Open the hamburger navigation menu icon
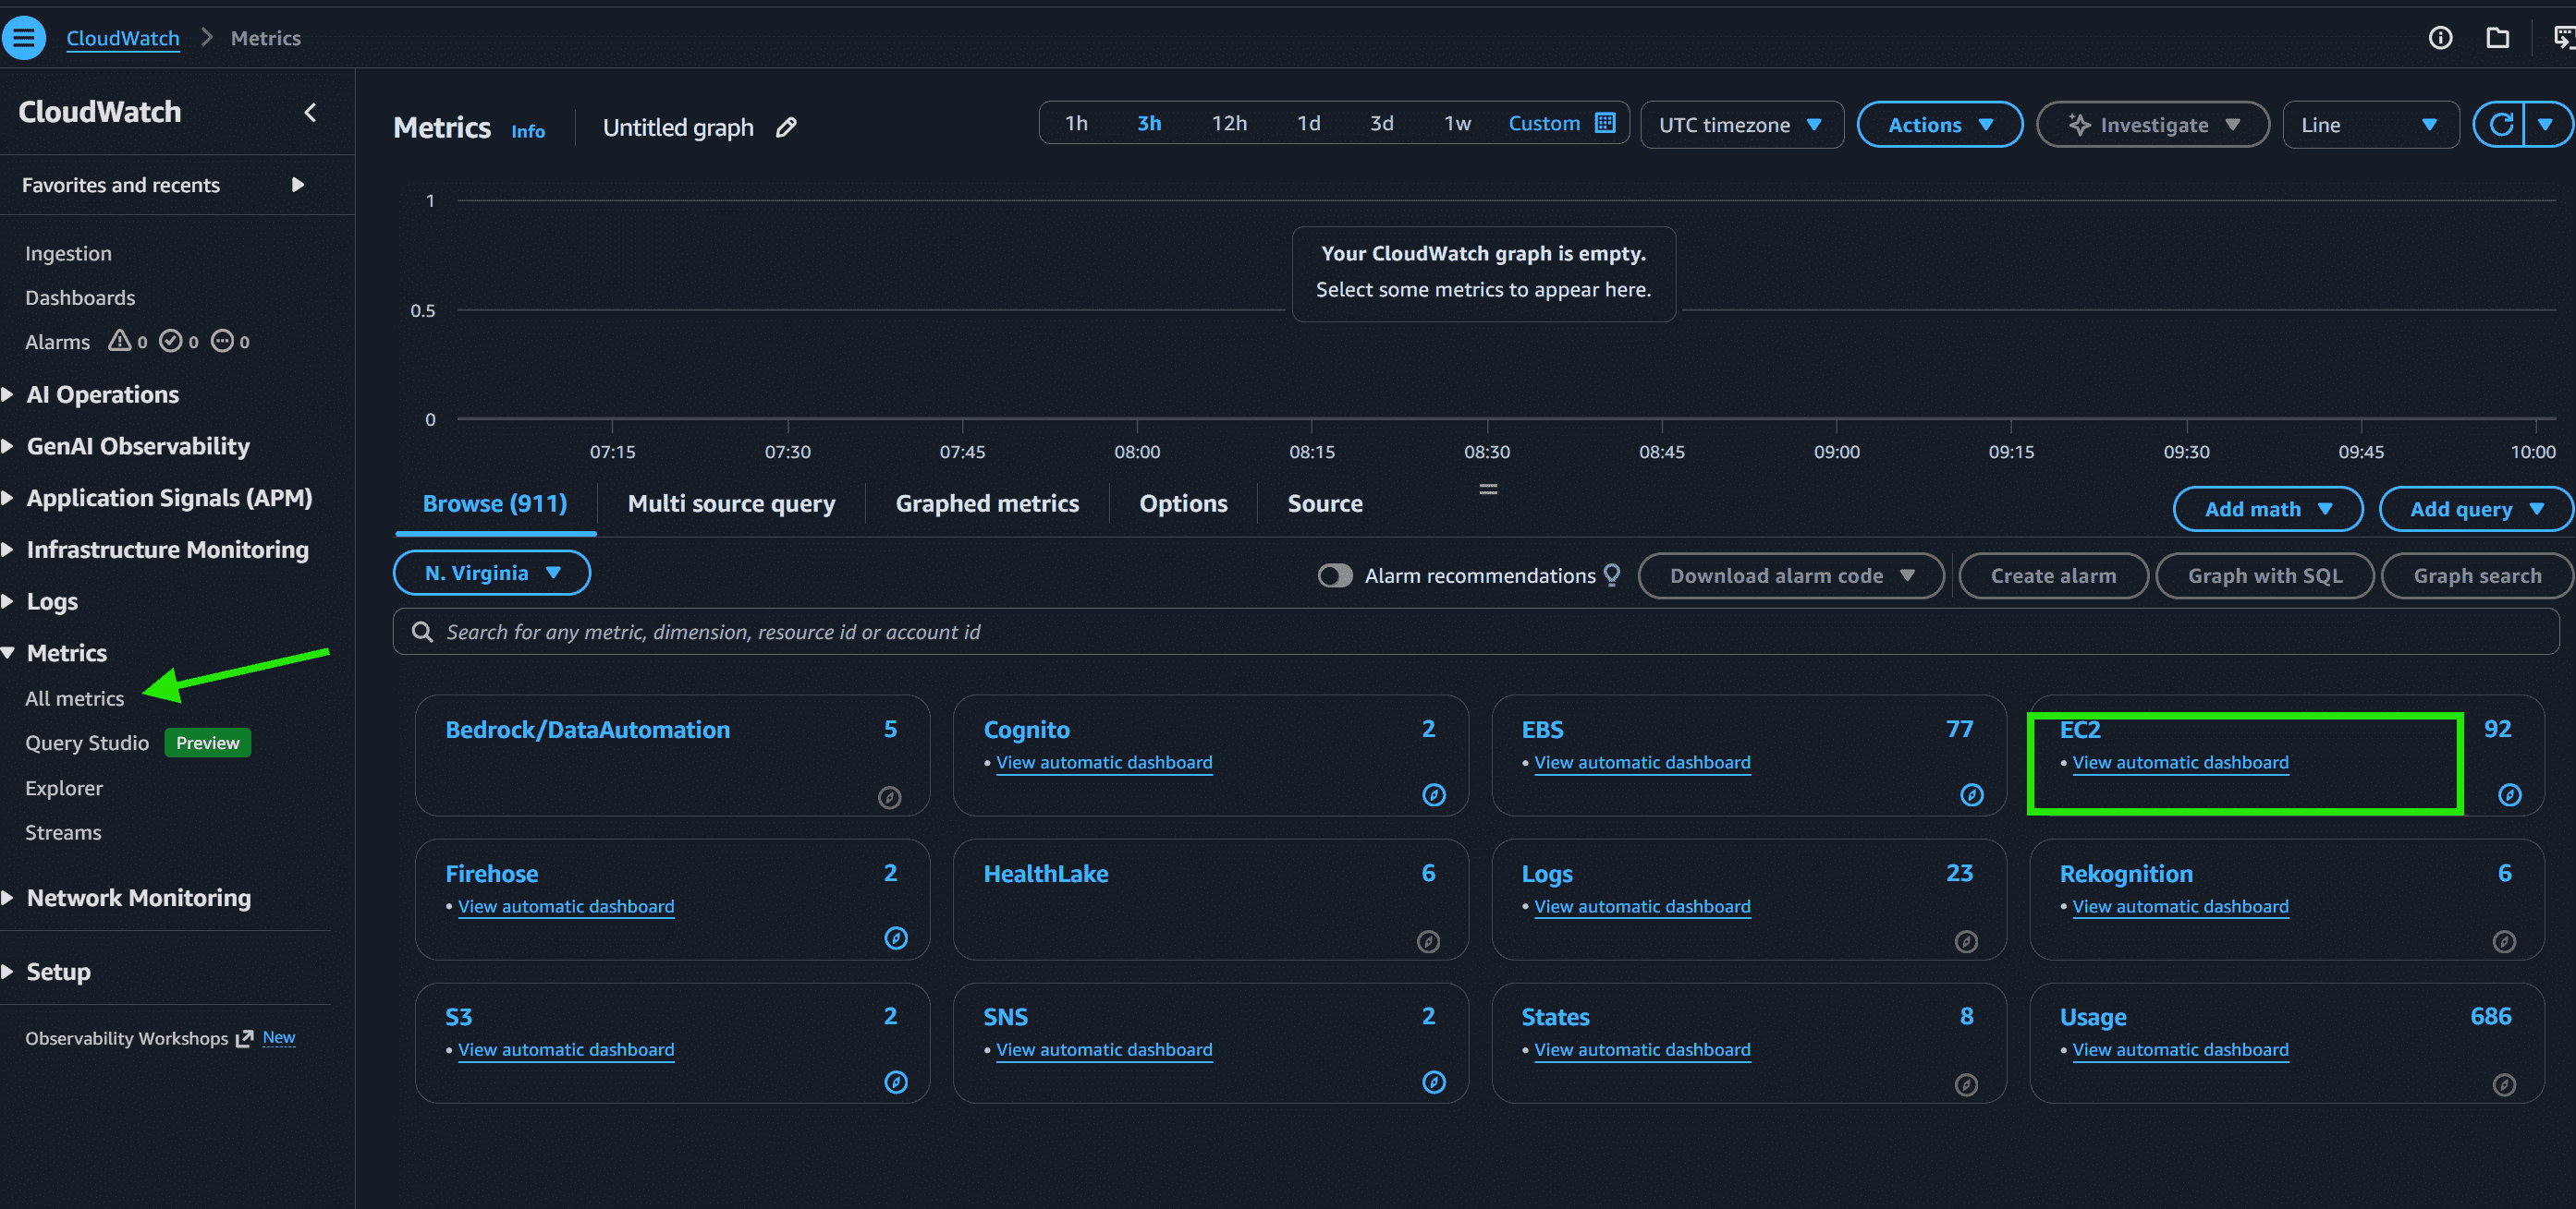 (x=24, y=38)
